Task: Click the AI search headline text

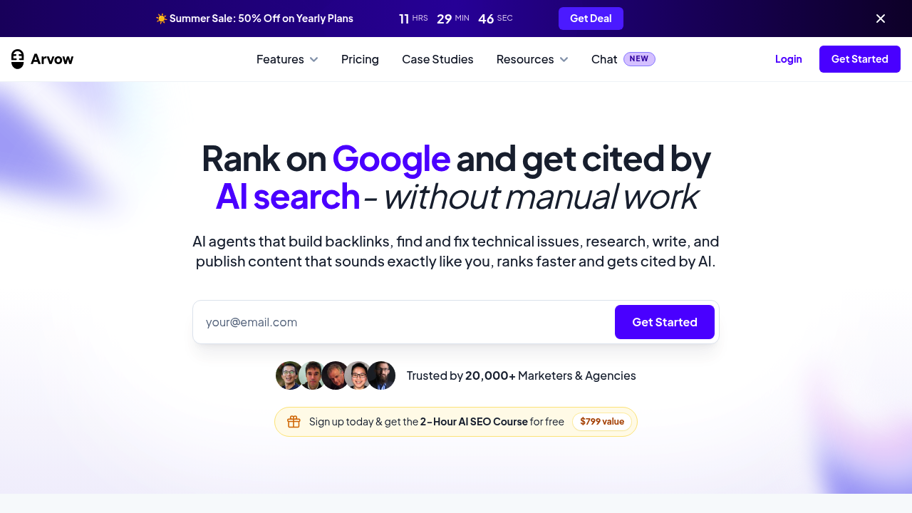Action: pos(288,197)
